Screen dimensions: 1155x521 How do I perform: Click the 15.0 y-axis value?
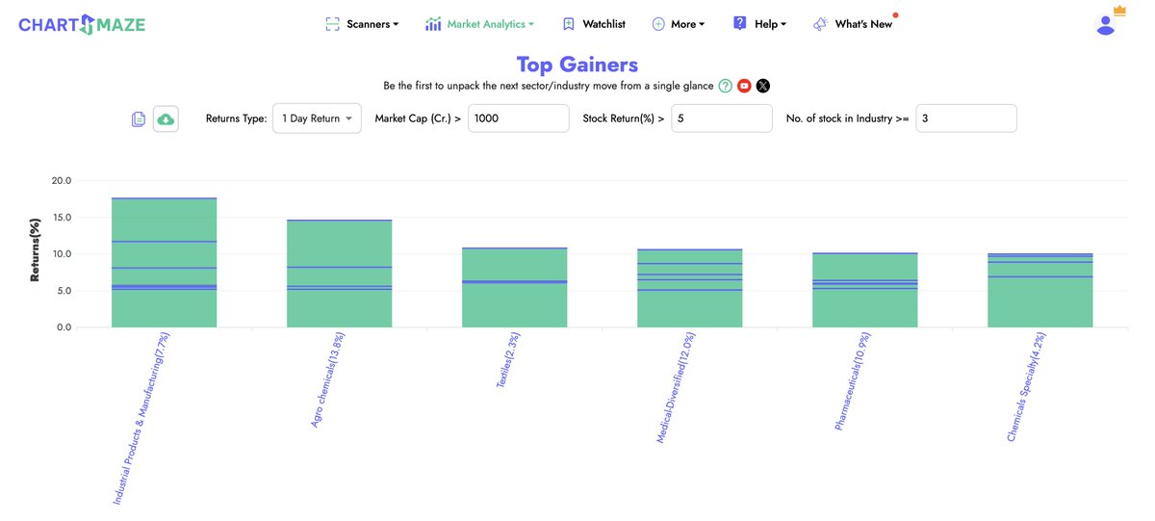pos(62,218)
